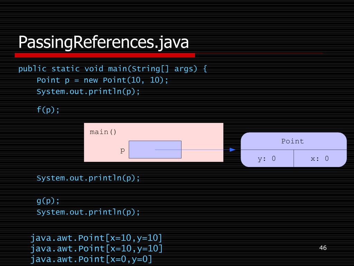Click the slide title PassingReferences.java
Image resolution: width=354 pixels, height=266 pixels.
click(x=103, y=42)
